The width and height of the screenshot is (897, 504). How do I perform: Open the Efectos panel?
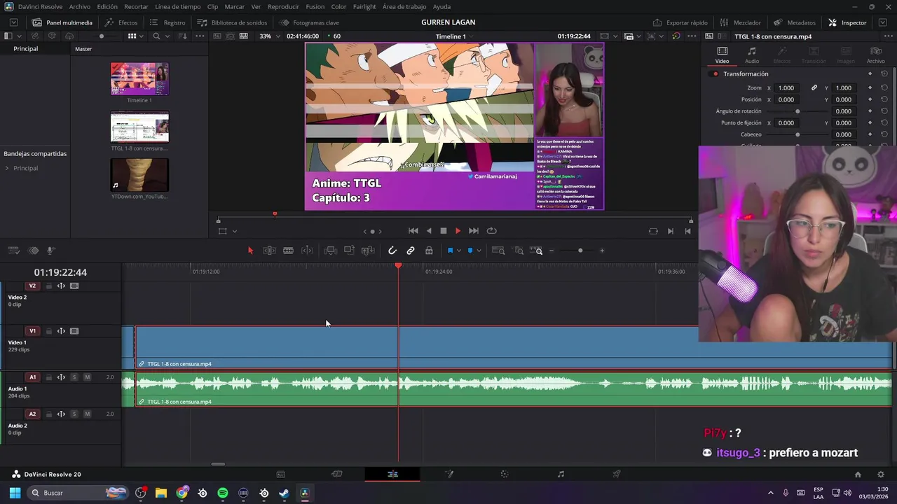(x=121, y=22)
